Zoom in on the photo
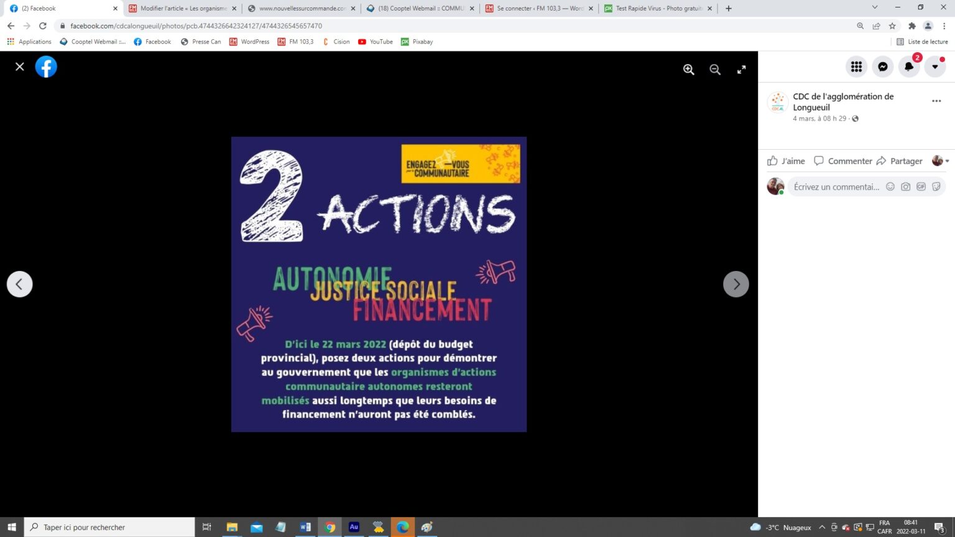 688,70
